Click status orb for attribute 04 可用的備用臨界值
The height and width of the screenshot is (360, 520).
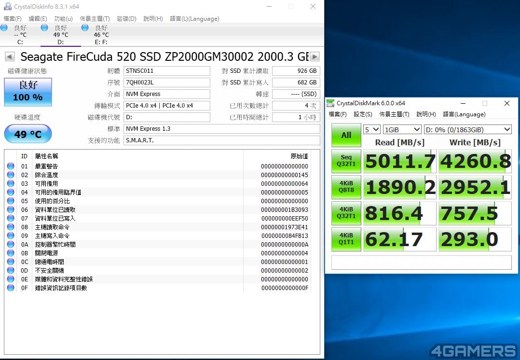pyautogui.click(x=11, y=192)
